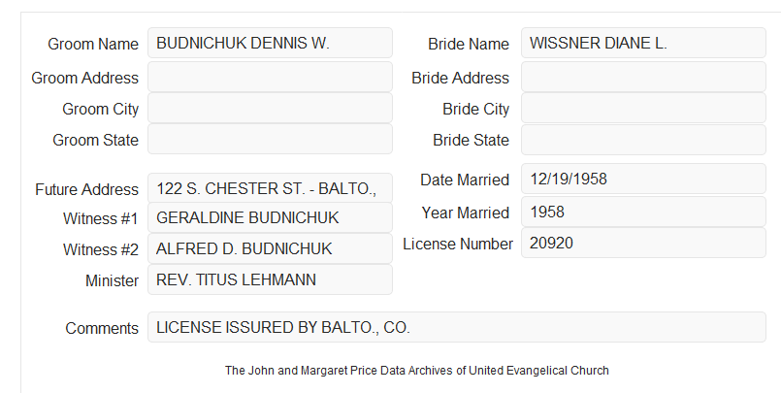
Task: Click the Date Married field
Action: pyautogui.click(x=643, y=179)
